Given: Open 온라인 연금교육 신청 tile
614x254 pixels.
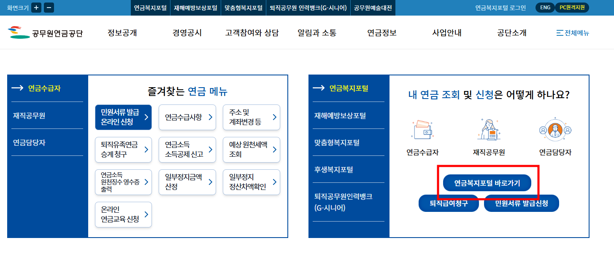Looking at the screenshot, I should (x=123, y=214).
